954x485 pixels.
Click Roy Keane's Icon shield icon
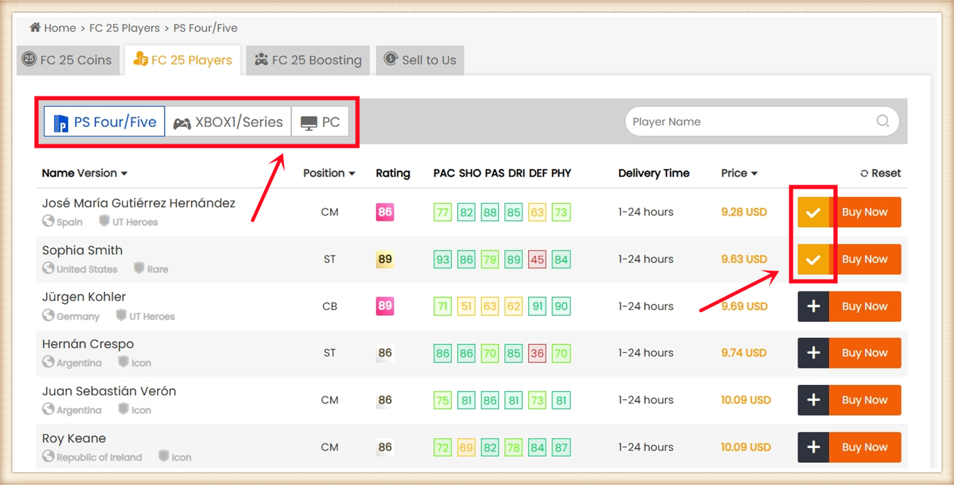click(163, 456)
